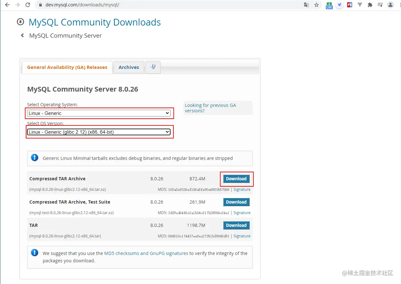Download the Compressed TAR Archive, Test Suite

tap(236, 202)
